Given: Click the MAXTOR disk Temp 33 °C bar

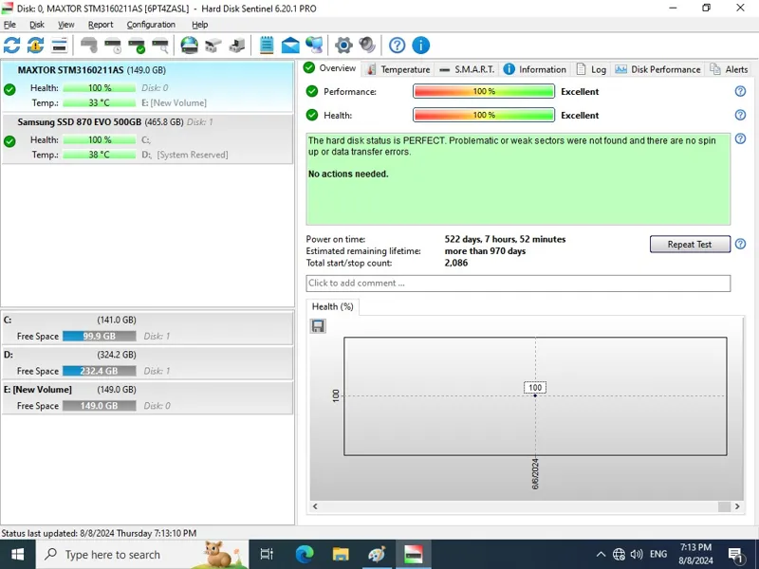Looking at the screenshot, I should pos(100,102).
